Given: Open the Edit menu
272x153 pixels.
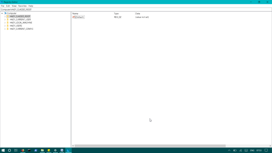Looking at the screenshot, I should click(8, 6).
